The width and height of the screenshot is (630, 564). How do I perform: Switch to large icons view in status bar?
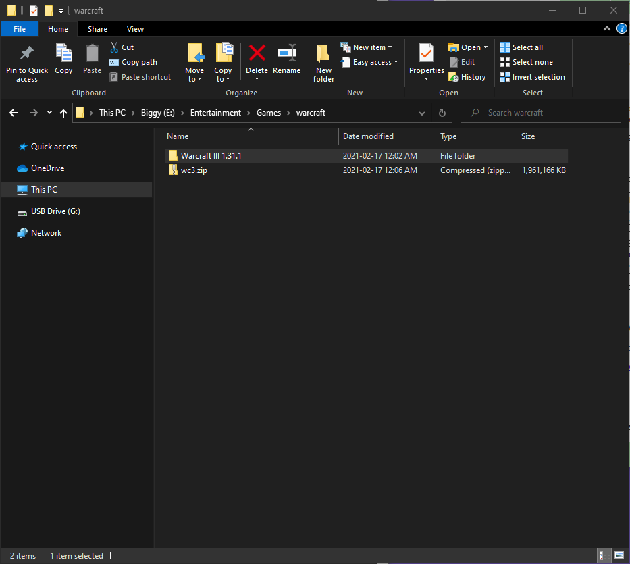tap(620, 556)
